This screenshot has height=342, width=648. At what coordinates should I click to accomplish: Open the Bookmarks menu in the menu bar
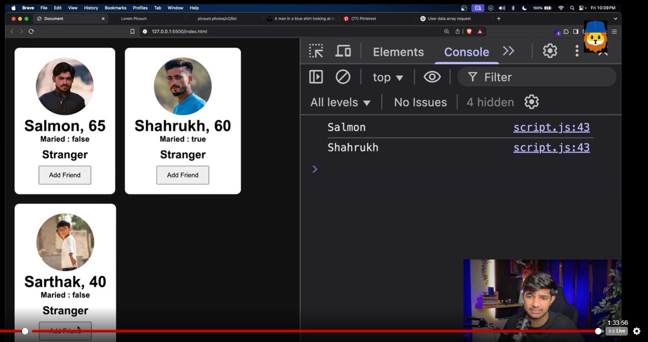(116, 8)
